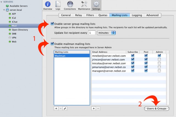
Task: Click the green status dot beside Mail
Action: pos(10,26)
